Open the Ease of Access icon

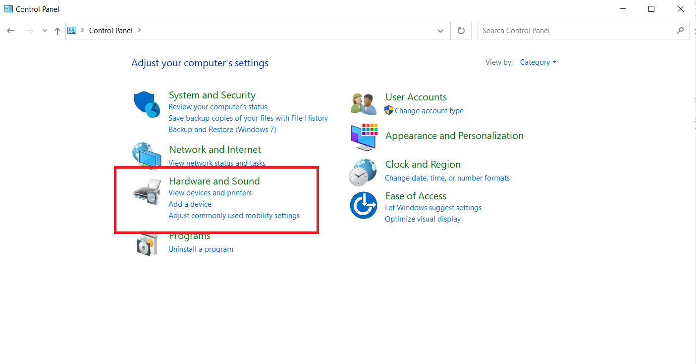tap(364, 205)
